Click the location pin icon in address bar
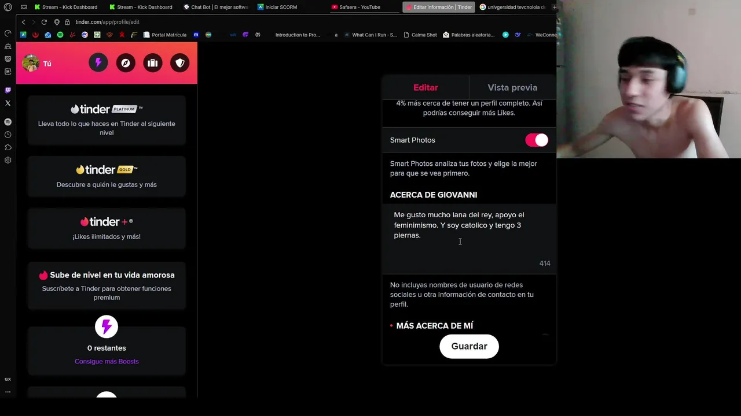The image size is (741, 416). 57,22
